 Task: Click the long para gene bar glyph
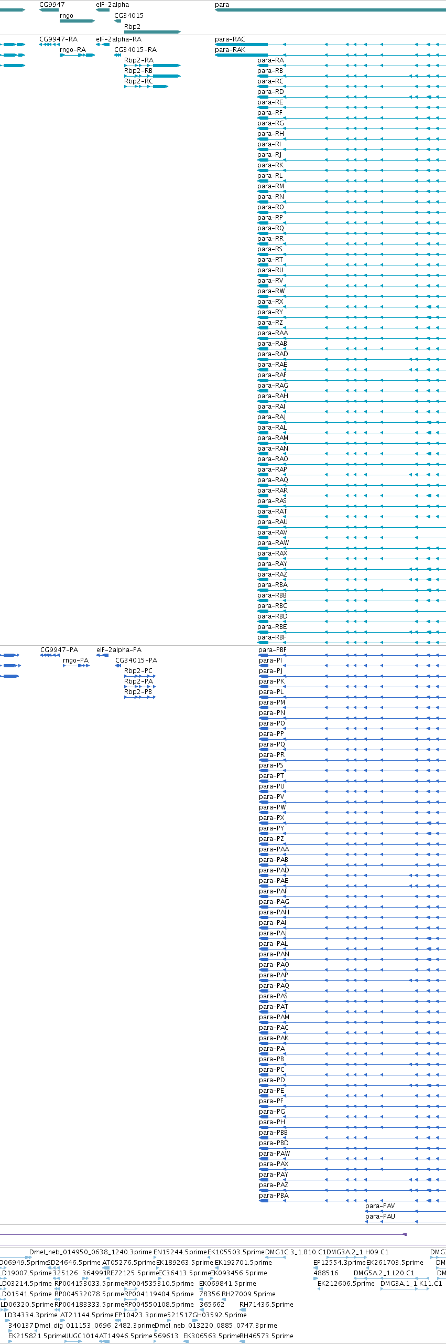pos(330,10)
